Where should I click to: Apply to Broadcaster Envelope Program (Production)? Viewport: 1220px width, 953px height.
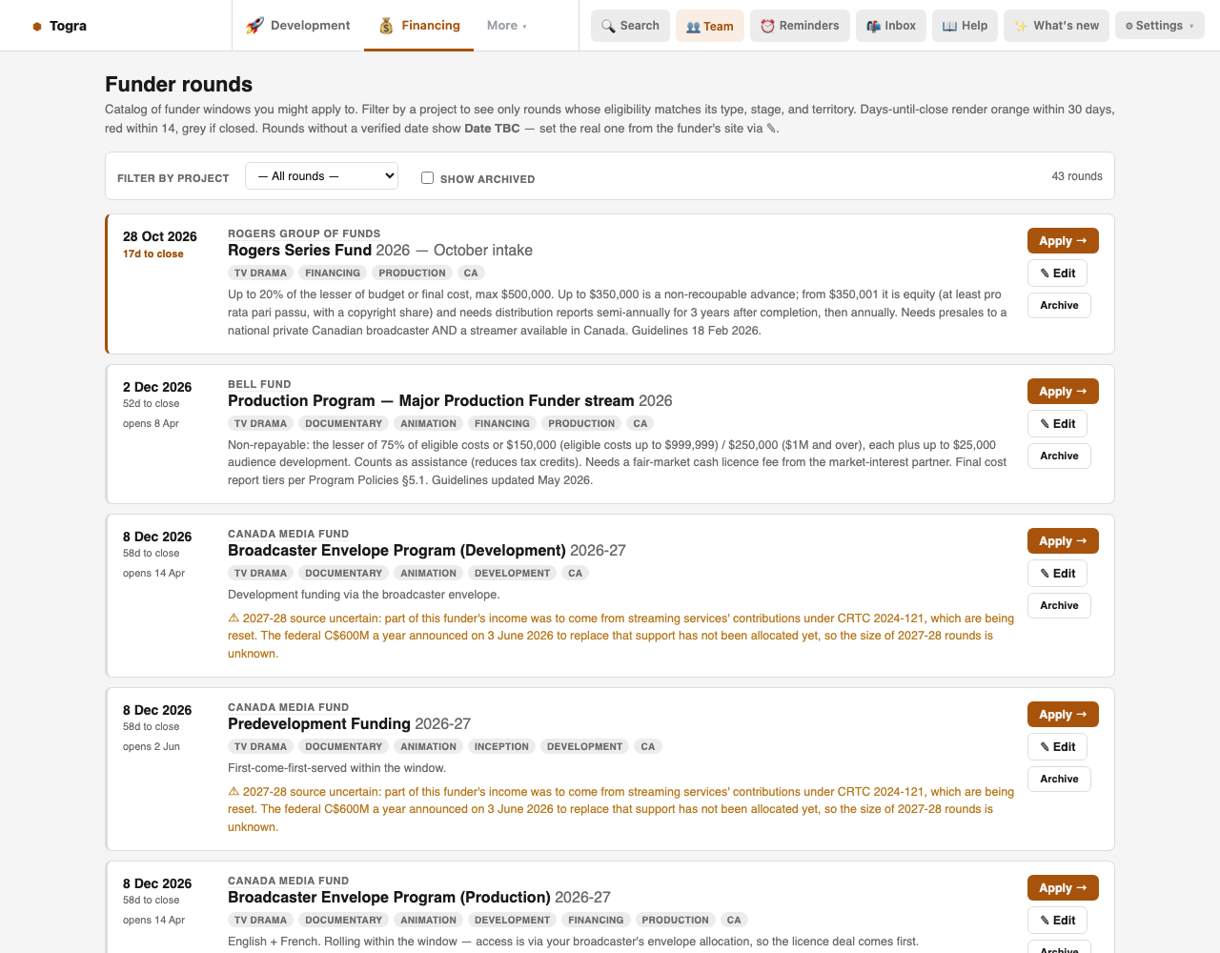point(1063,888)
